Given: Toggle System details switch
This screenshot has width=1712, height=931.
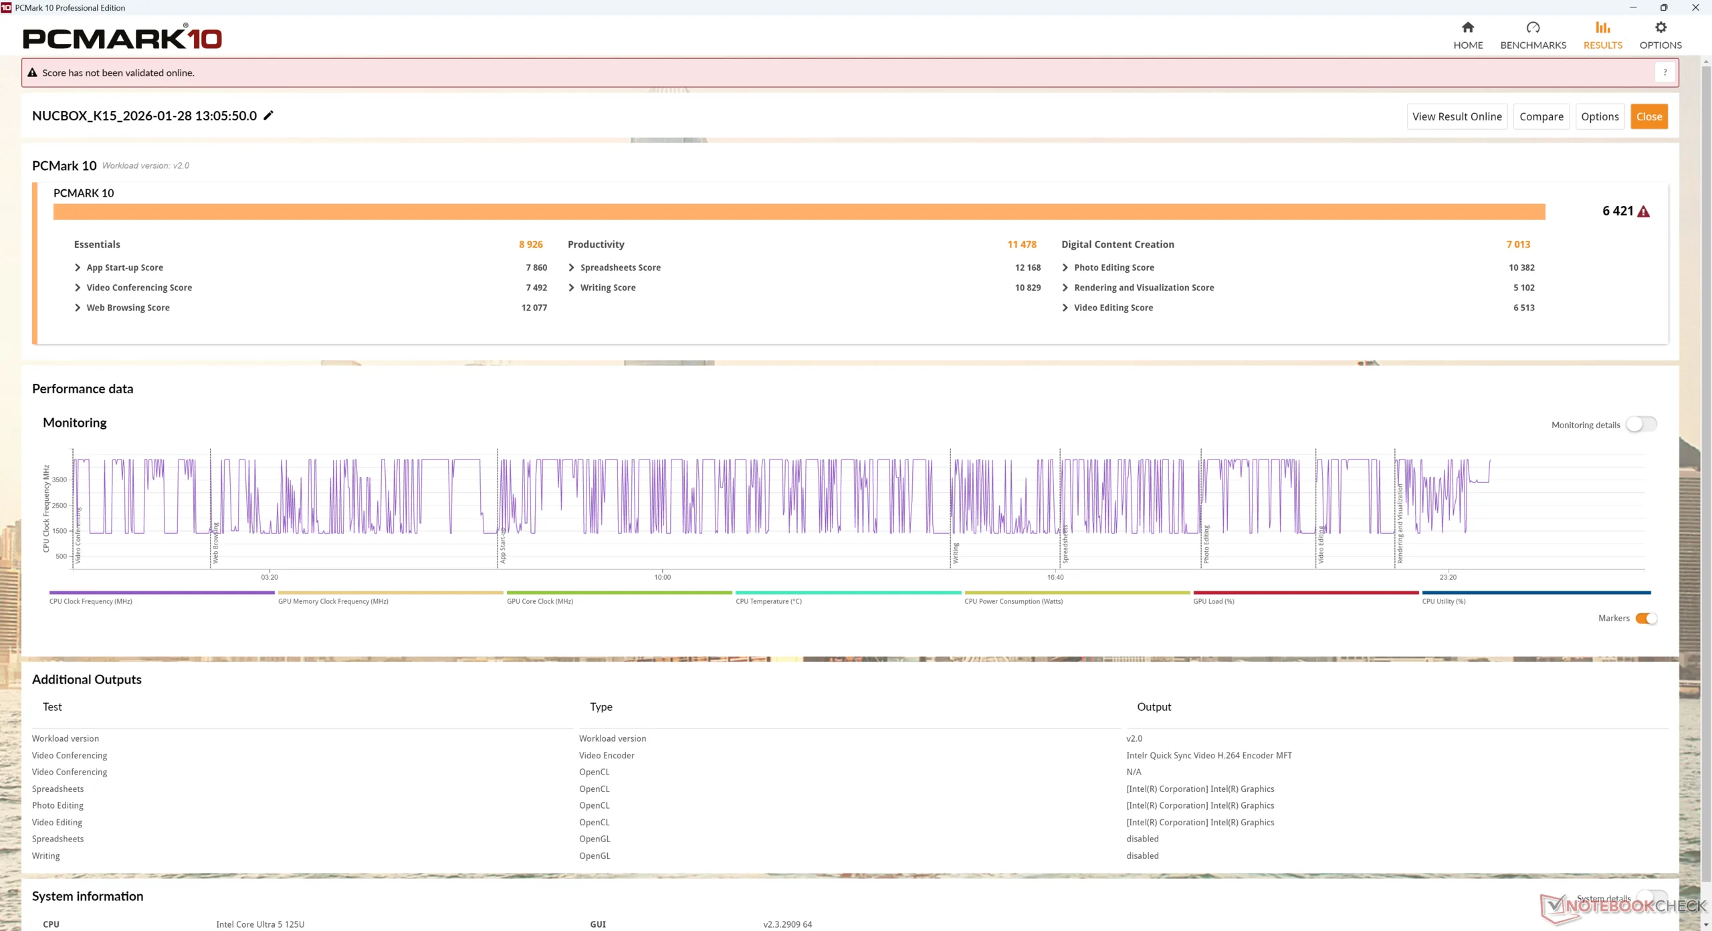Looking at the screenshot, I should pos(1650,898).
